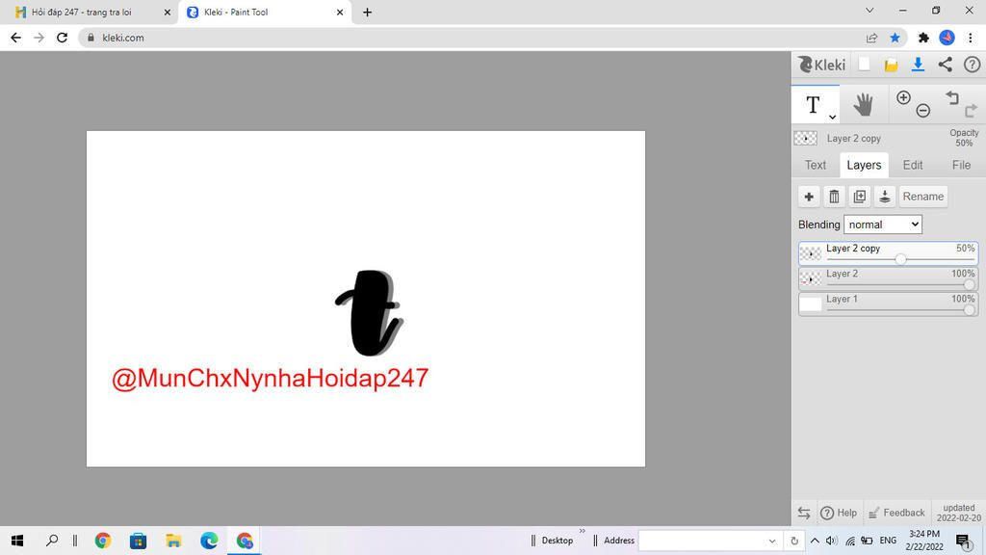
Task: Reload the page
Action: (62, 38)
